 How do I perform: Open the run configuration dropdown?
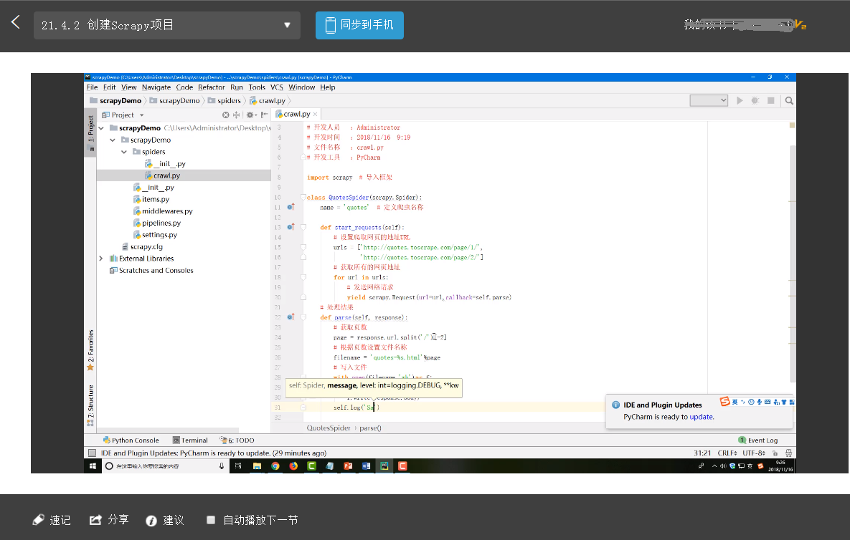click(709, 101)
